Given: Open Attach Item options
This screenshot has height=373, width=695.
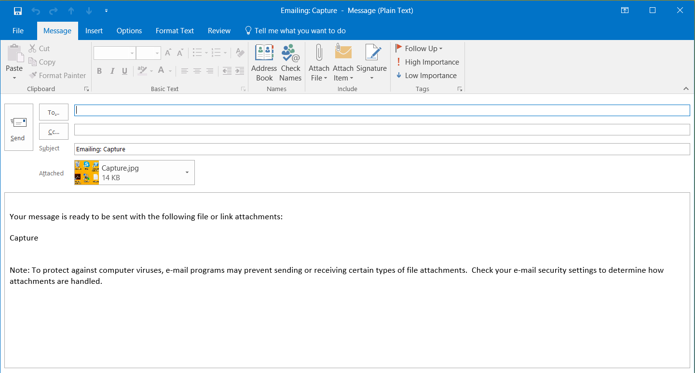Looking at the screenshot, I should (343, 73).
